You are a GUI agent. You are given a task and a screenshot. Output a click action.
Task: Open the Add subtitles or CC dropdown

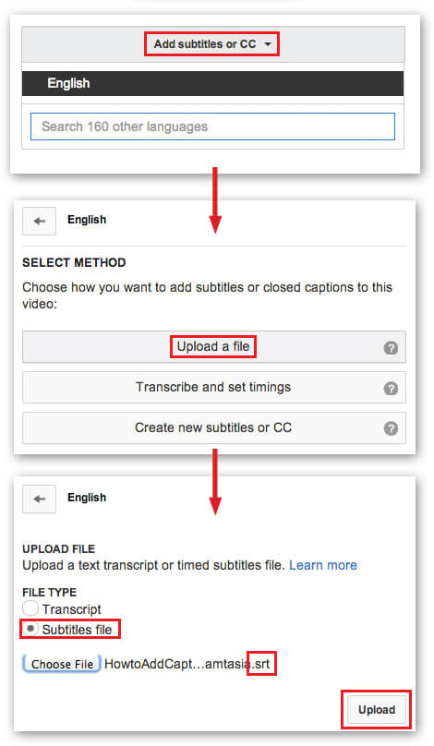click(x=212, y=44)
